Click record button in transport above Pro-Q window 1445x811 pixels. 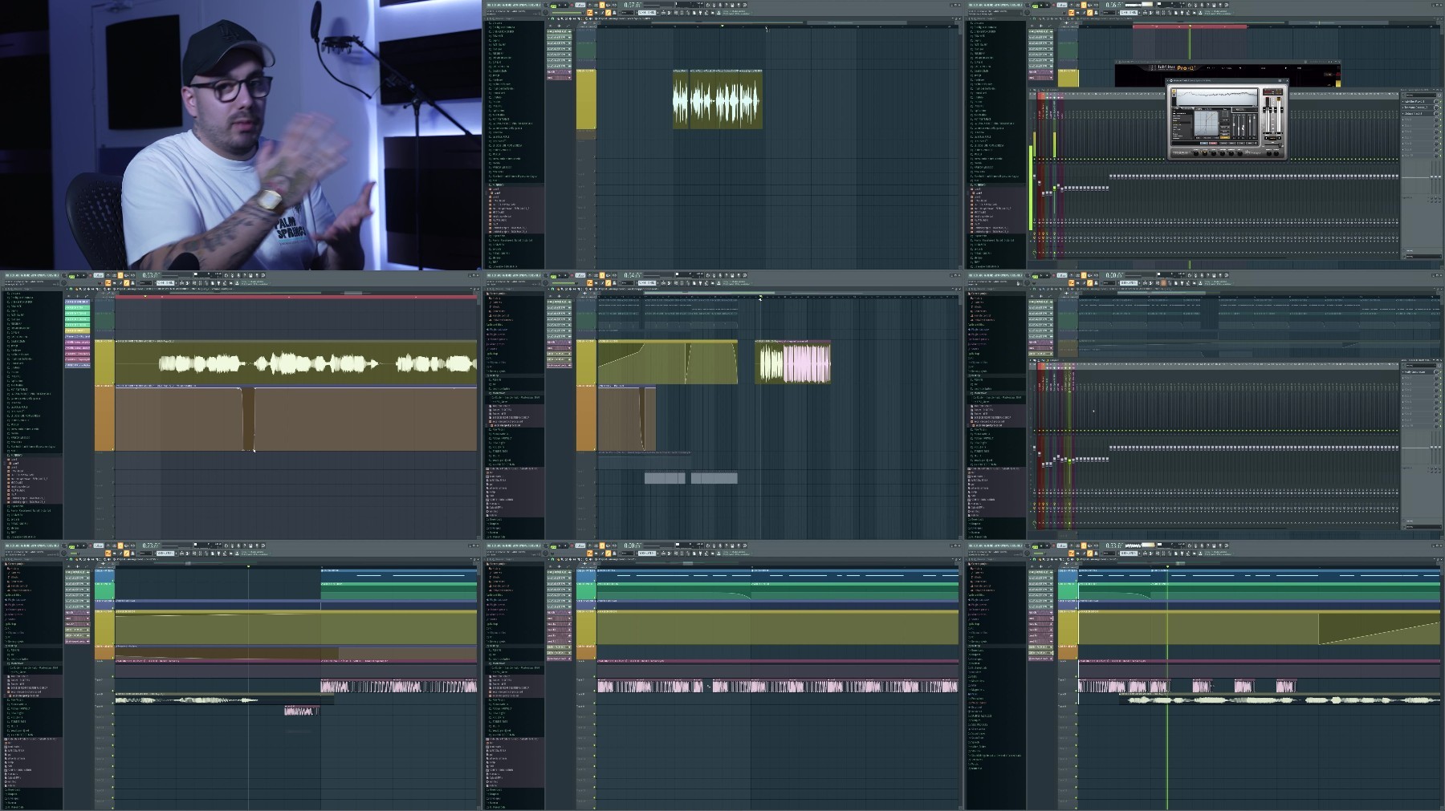click(1053, 5)
